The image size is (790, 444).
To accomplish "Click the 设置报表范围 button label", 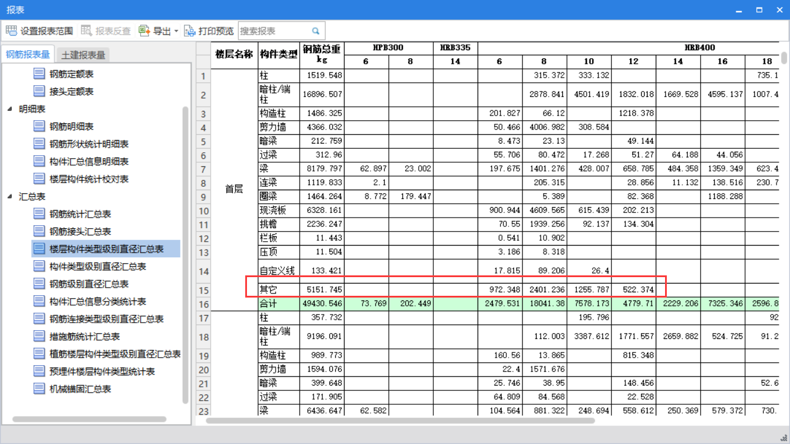I will pos(47,32).
